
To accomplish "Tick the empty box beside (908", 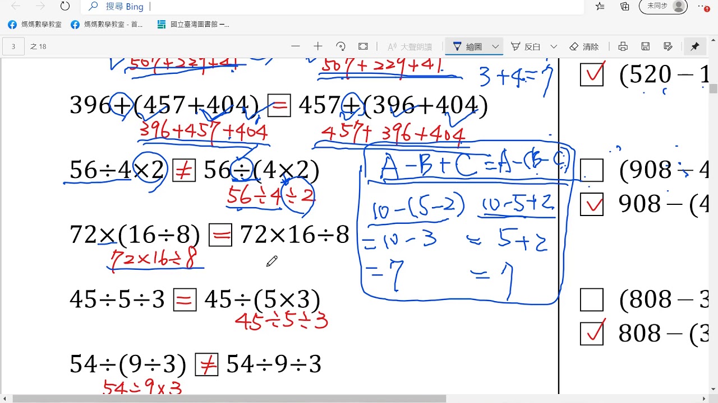I will tap(592, 170).
